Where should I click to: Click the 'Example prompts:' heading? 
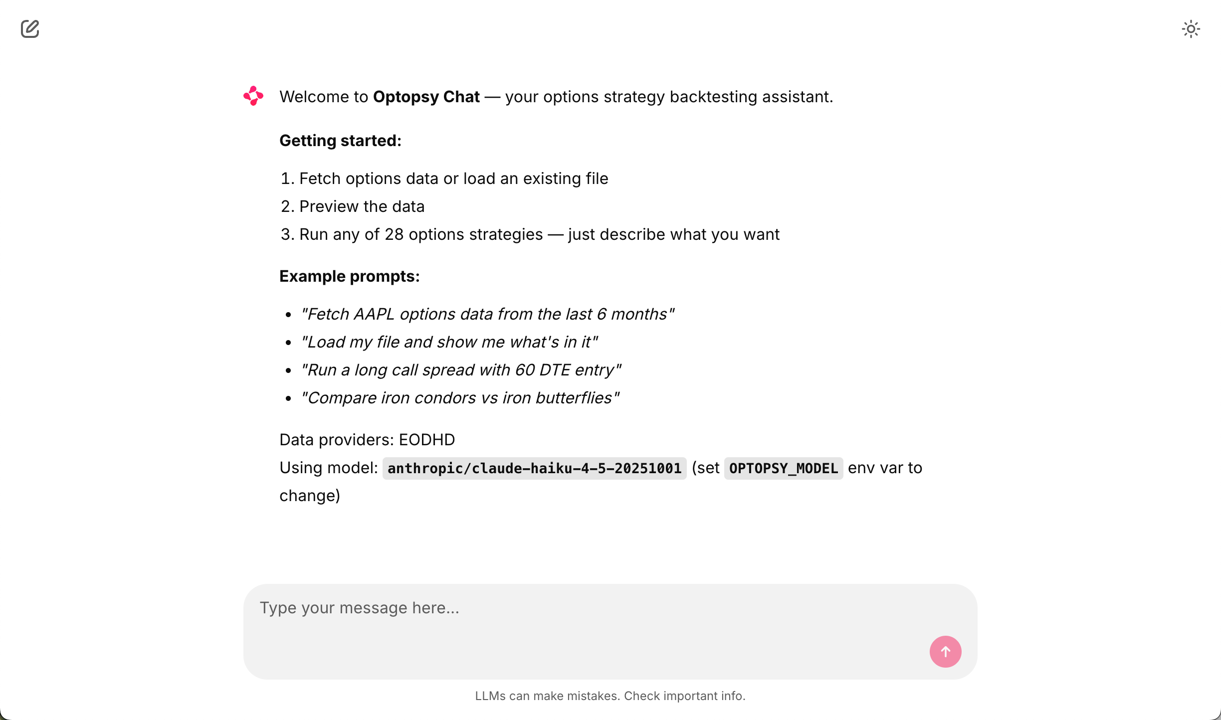(x=349, y=276)
